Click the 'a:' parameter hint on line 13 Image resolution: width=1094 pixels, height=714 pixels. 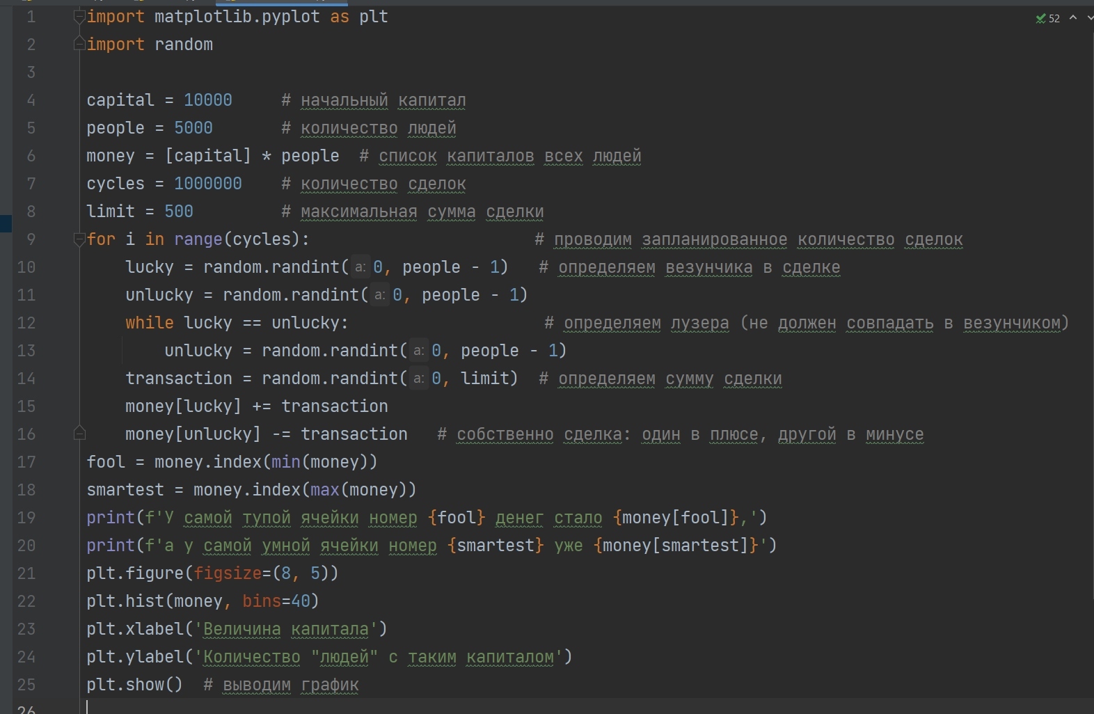point(418,351)
